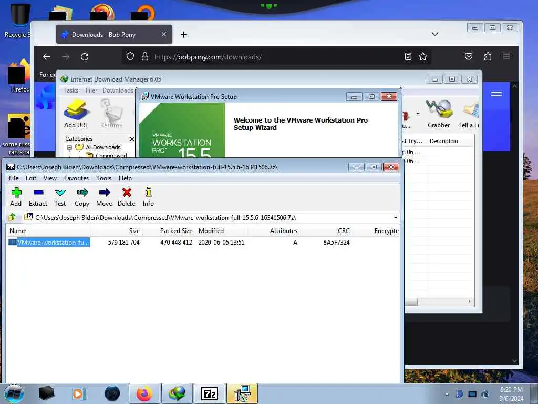Select the Move tool in 7-Zip
The width and height of the screenshot is (538, 404).
coord(104,197)
